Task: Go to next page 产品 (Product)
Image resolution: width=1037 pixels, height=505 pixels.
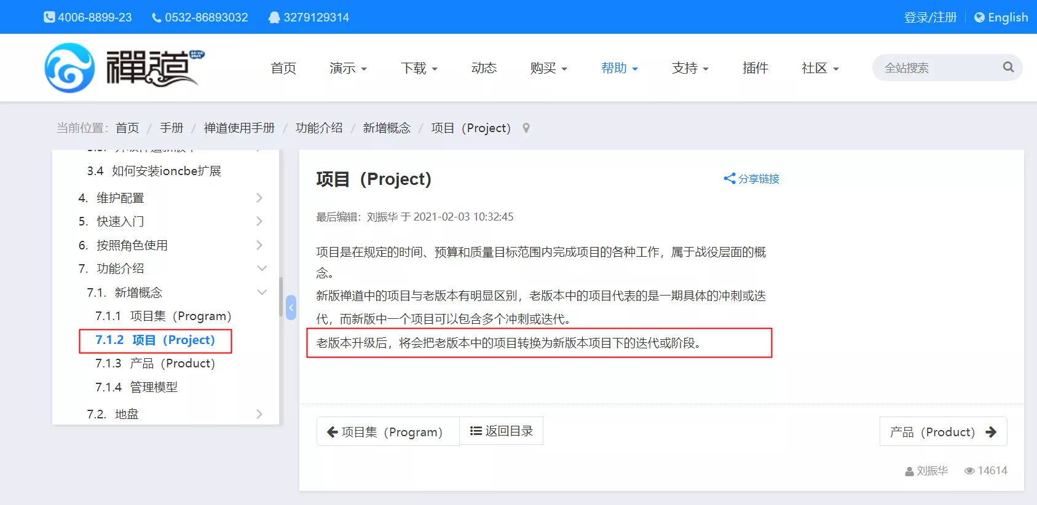Action: click(x=943, y=431)
